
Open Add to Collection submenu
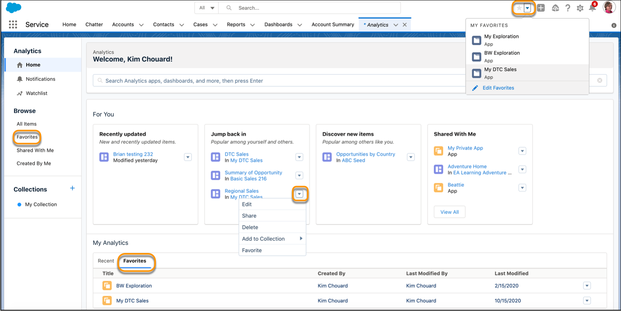tap(273, 239)
